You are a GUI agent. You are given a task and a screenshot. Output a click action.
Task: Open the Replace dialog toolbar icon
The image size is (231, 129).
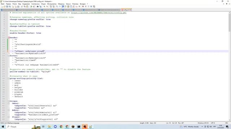pos(40,6)
